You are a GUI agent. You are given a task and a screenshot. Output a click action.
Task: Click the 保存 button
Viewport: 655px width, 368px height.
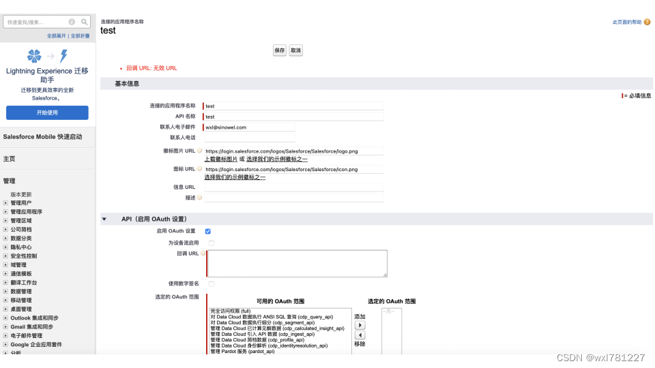[280, 50]
